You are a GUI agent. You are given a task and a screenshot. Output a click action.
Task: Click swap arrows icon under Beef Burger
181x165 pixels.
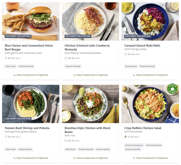click(14, 75)
